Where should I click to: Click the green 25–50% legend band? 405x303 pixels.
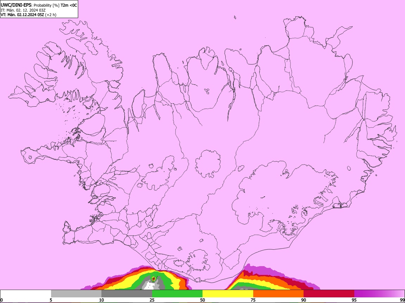coord(177,294)
